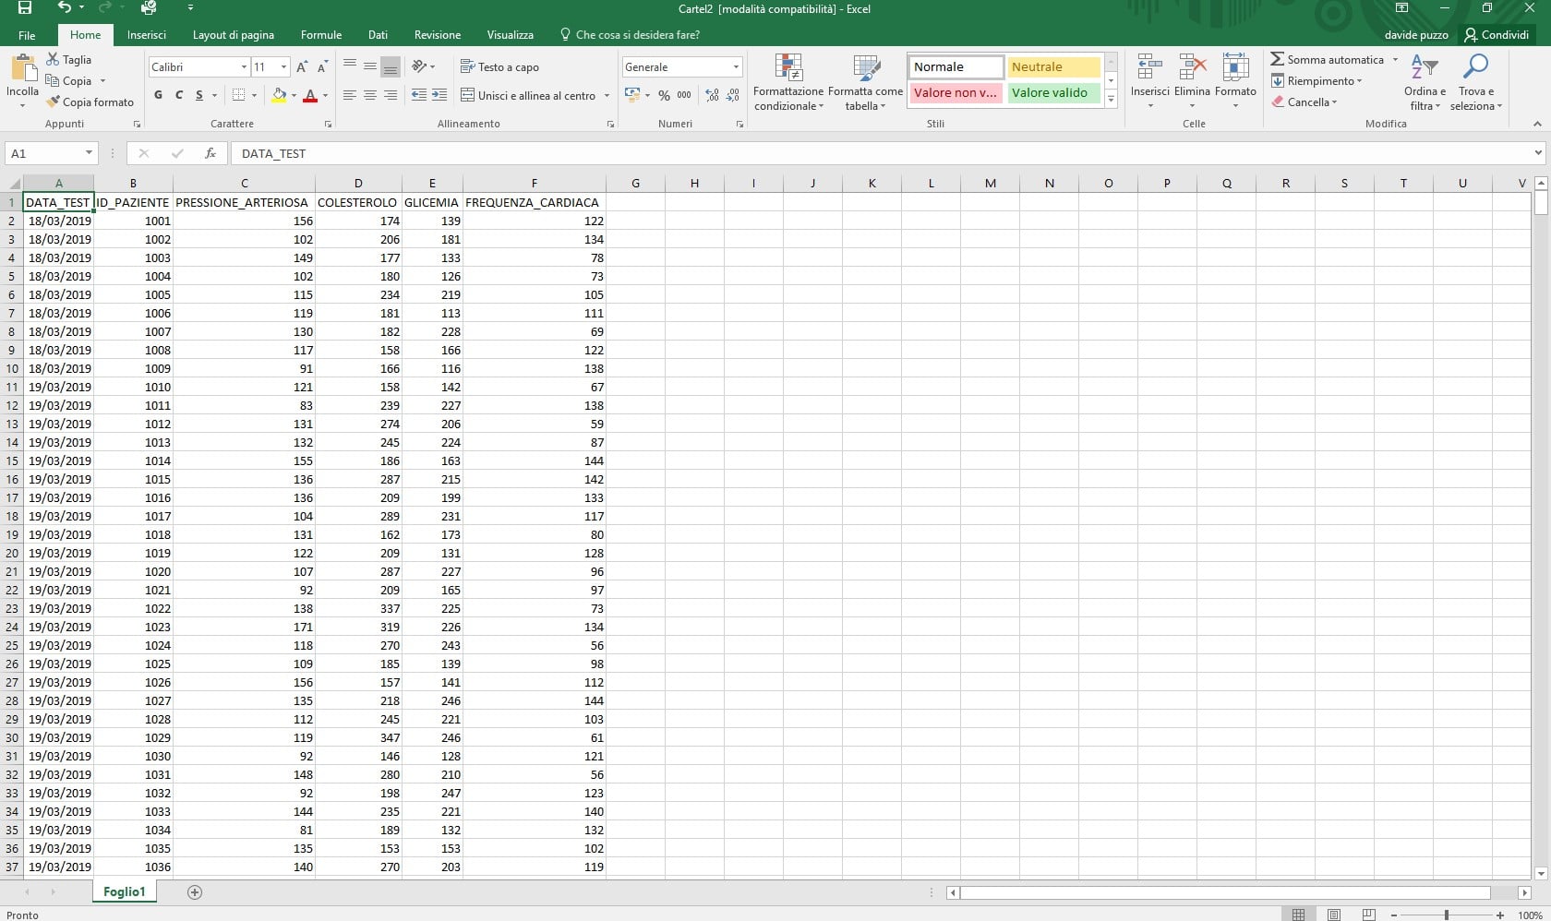Click the Undo arrow icon
The width and height of the screenshot is (1551, 921).
pyautogui.click(x=64, y=8)
